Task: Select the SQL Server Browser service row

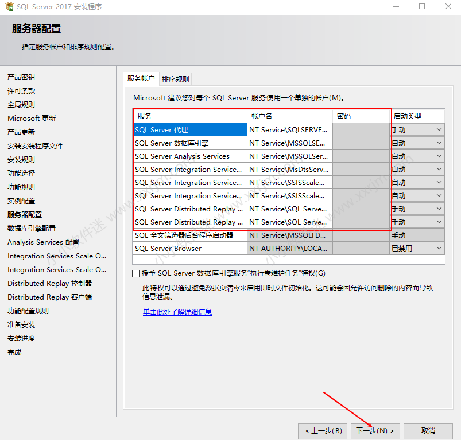Action: 190,249
